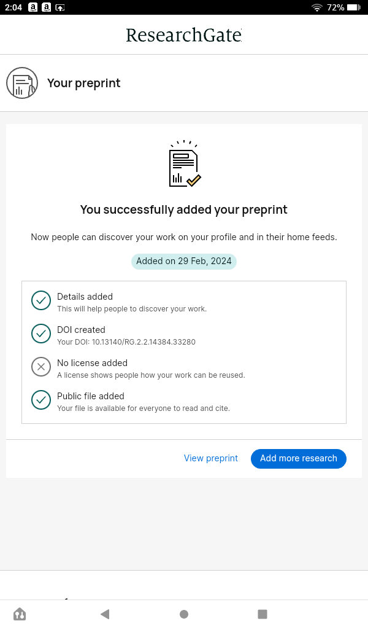Open recent apps with the square button
The image size is (368, 629).
(x=263, y=614)
